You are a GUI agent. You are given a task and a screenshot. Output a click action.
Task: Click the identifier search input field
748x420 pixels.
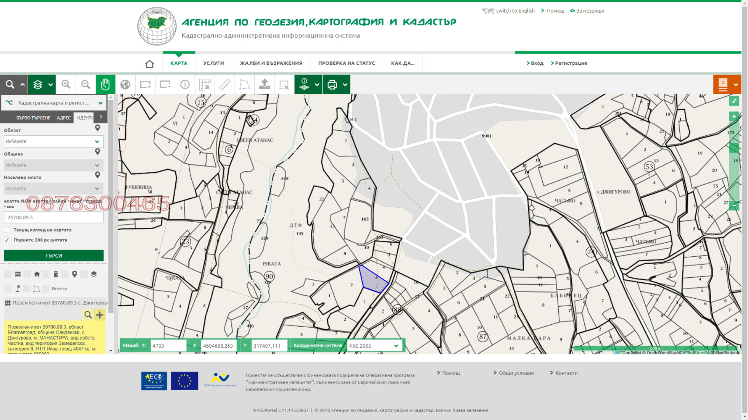53,217
